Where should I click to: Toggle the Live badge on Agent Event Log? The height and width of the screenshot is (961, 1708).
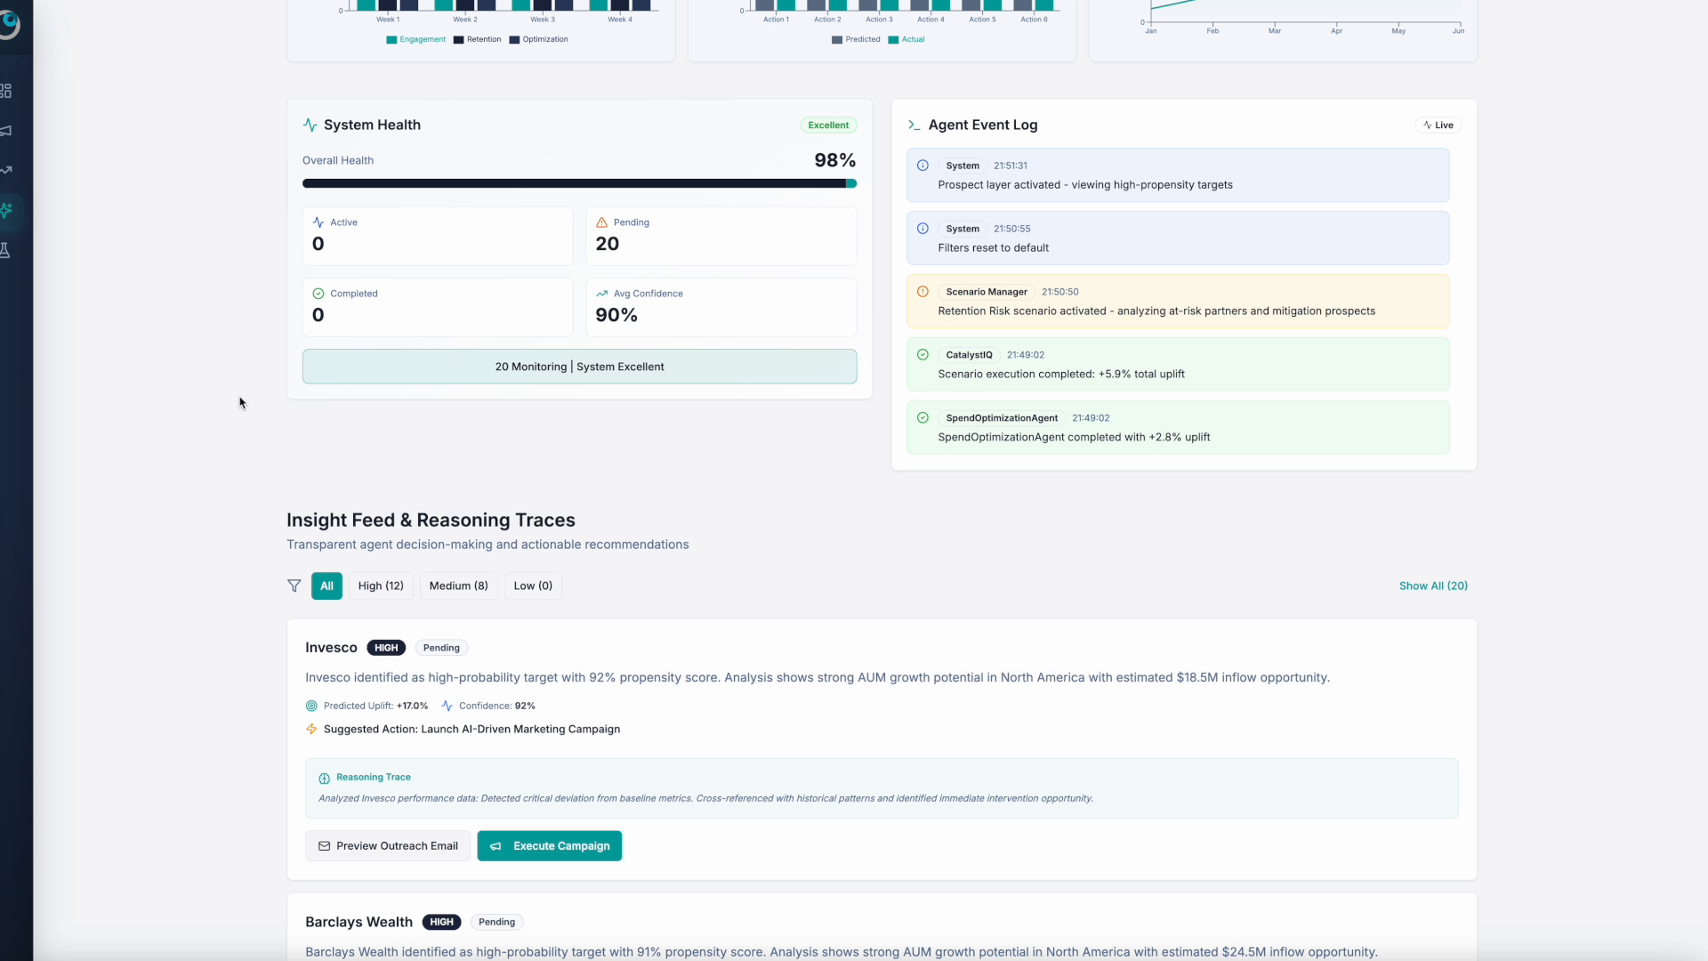[1438, 125]
